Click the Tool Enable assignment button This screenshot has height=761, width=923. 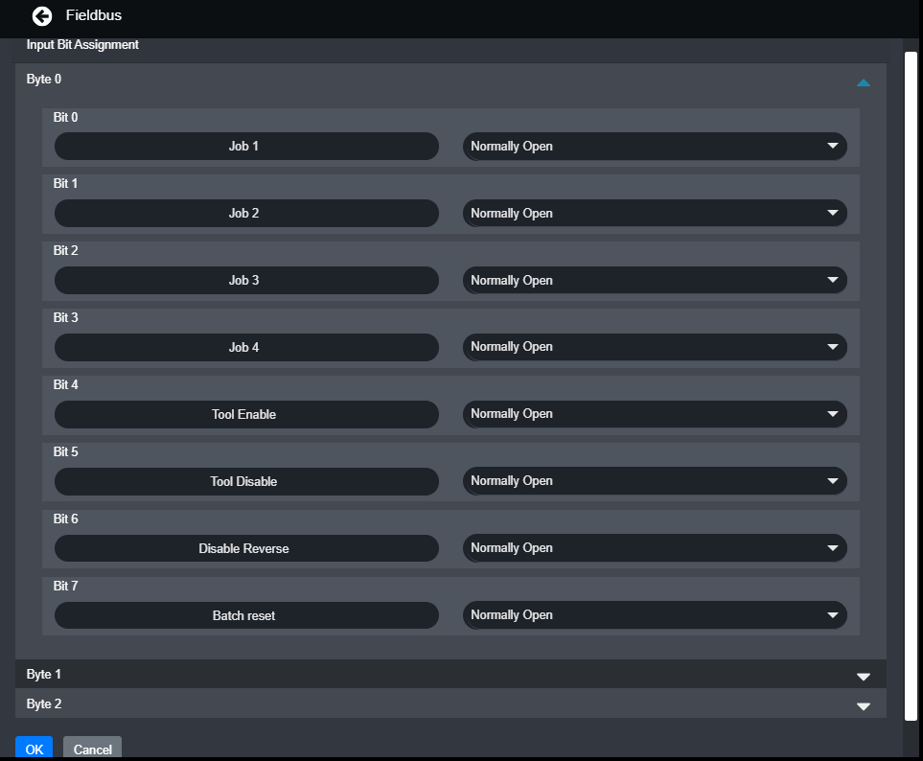click(x=246, y=414)
